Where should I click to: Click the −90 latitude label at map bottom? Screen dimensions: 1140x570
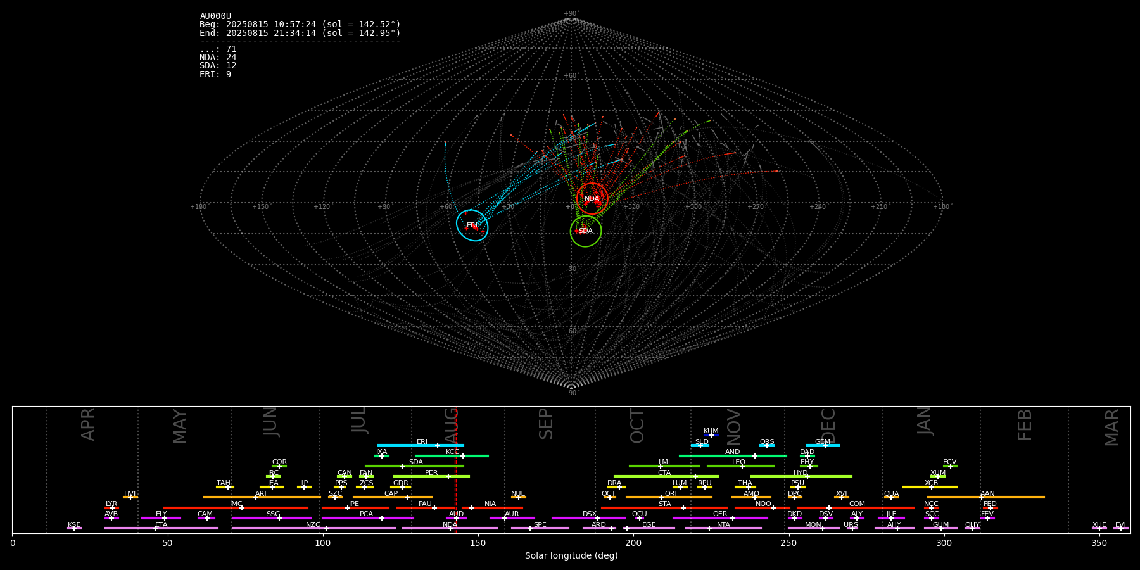point(571,393)
